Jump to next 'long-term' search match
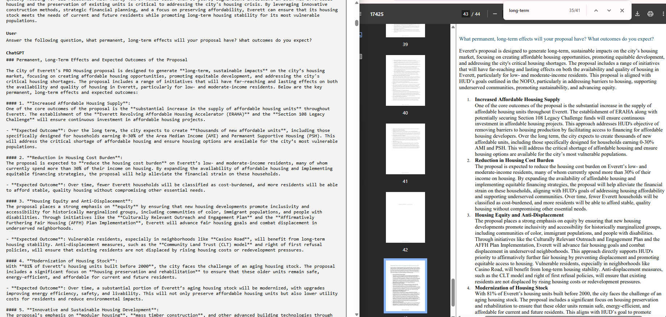 [x=609, y=11]
